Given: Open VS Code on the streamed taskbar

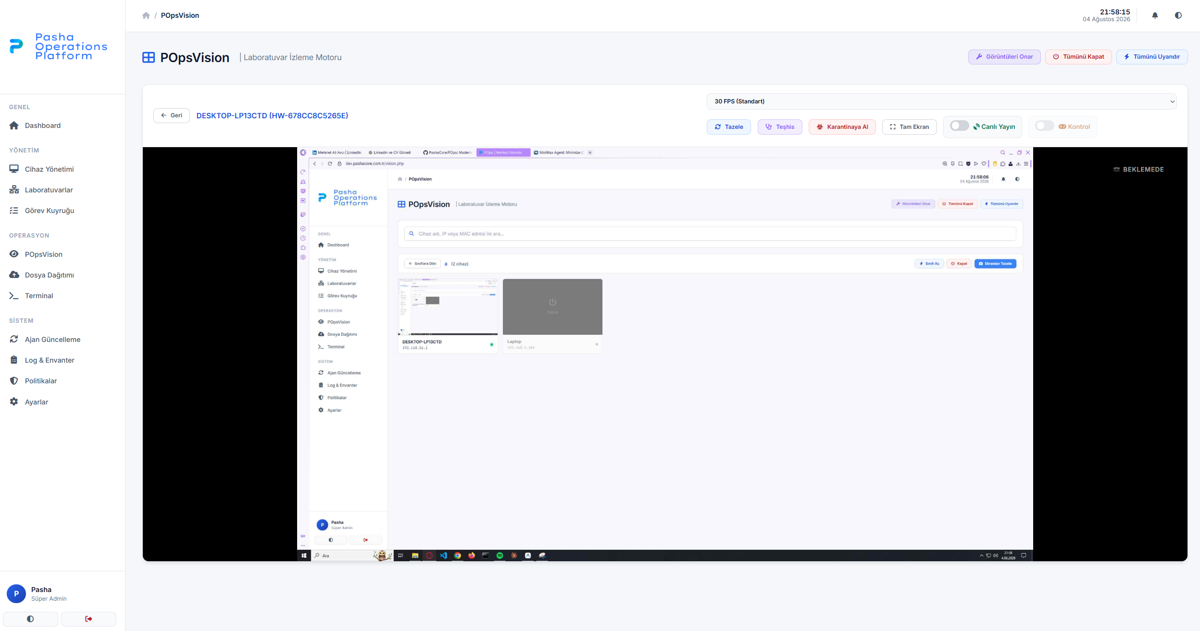Looking at the screenshot, I should [x=443, y=555].
